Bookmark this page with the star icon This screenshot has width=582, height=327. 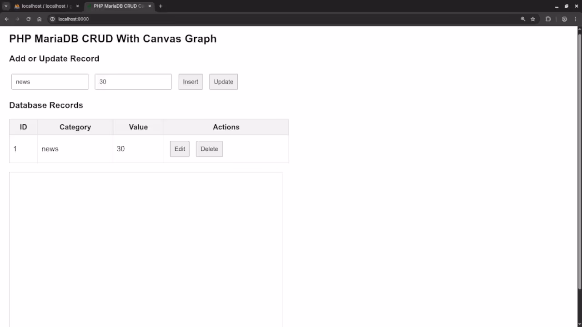(x=533, y=19)
